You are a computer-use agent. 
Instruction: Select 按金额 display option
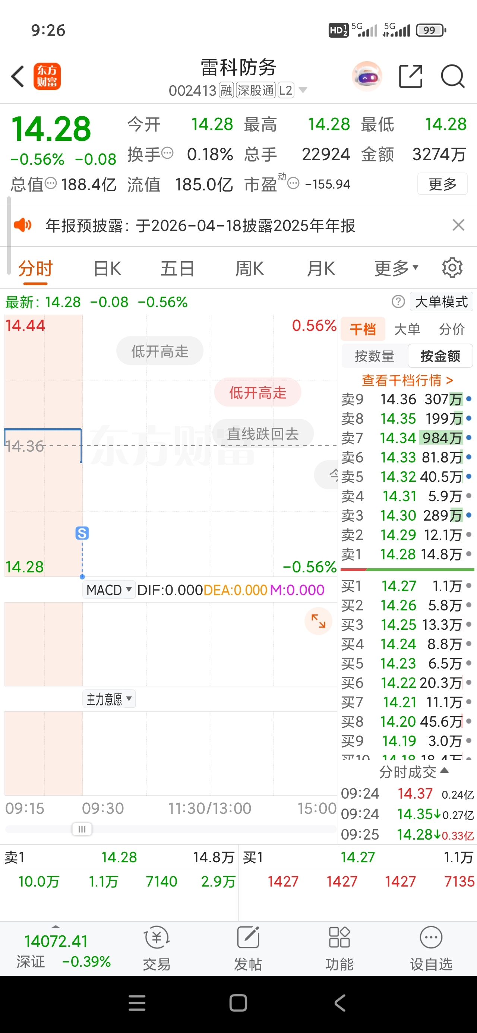tap(440, 356)
